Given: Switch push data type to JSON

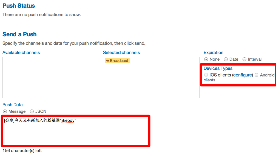Looking at the screenshot, I should pos(32,111).
